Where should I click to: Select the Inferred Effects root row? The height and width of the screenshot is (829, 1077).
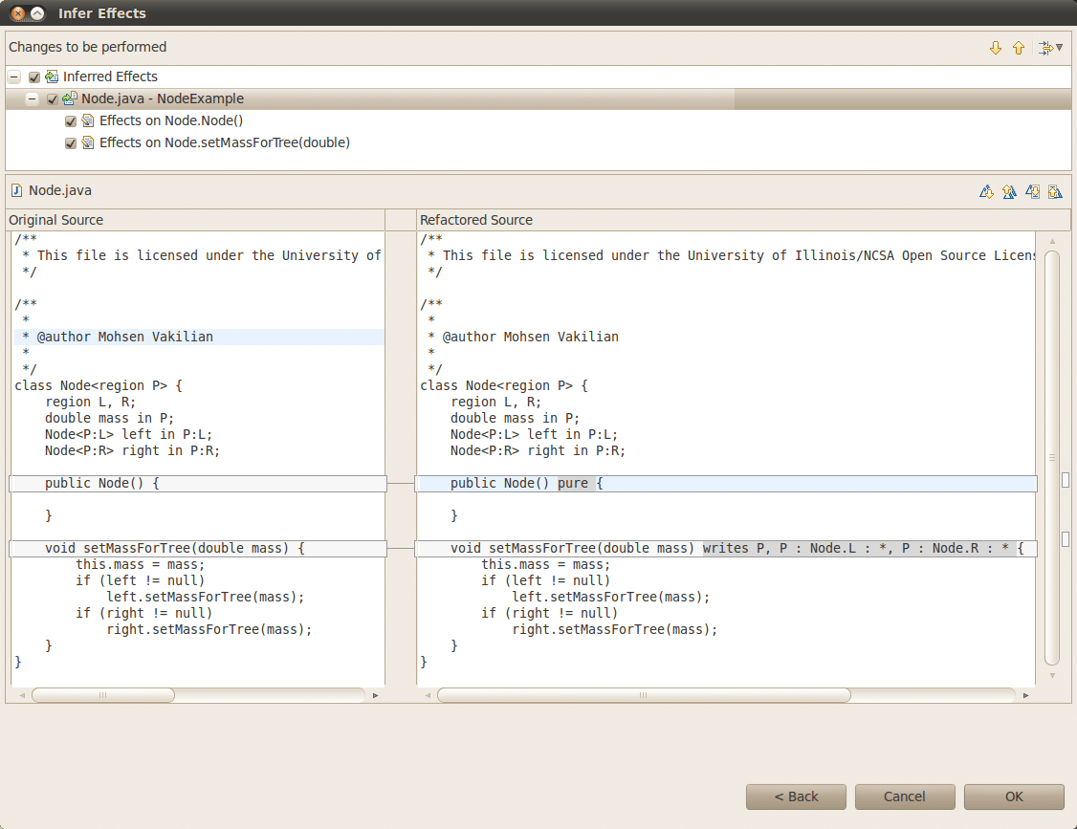[538, 76]
